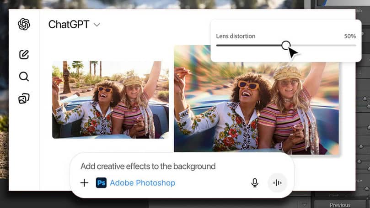Image resolution: width=370 pixels, height=208 pixels.
Task: Click the Lens distortion label
Action: click(236, 36)
